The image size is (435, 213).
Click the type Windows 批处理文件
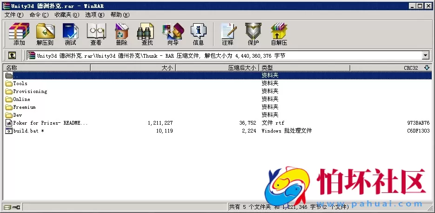pos(287,131)
